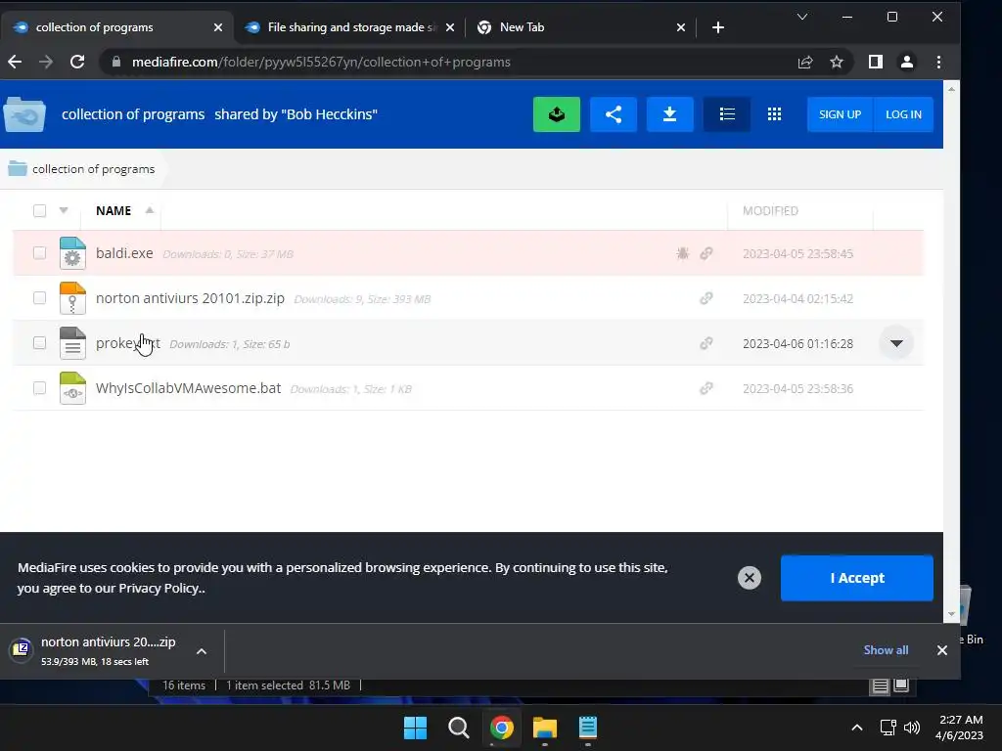Go back with browser back arrow
Viewport: 1002px width, 751px height.
pos(15,62)
